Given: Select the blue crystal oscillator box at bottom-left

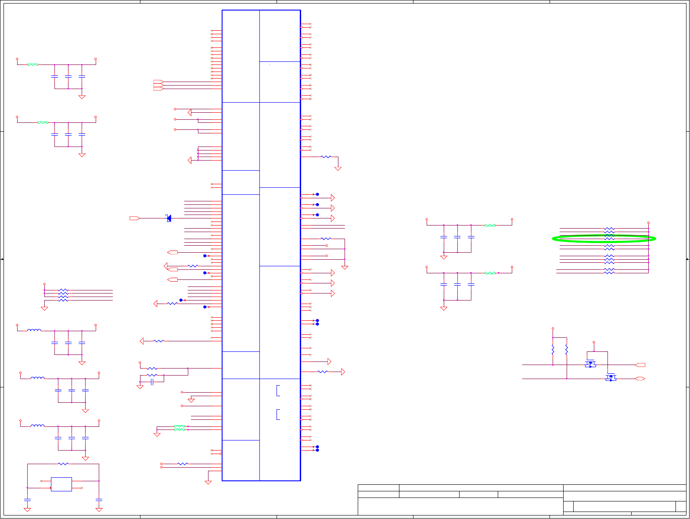Looking at the screenshot, I should click(x=61, y=484).
